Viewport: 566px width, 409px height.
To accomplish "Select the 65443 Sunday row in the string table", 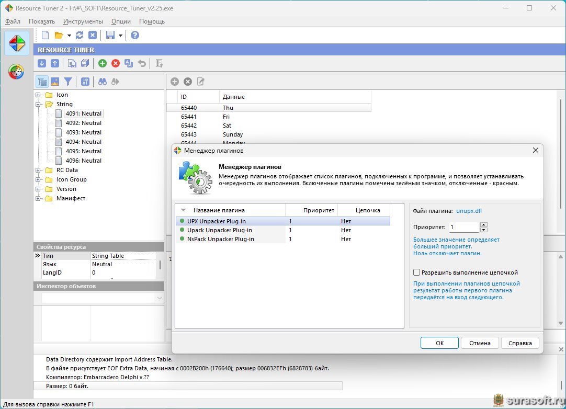I will coord(268,134).
